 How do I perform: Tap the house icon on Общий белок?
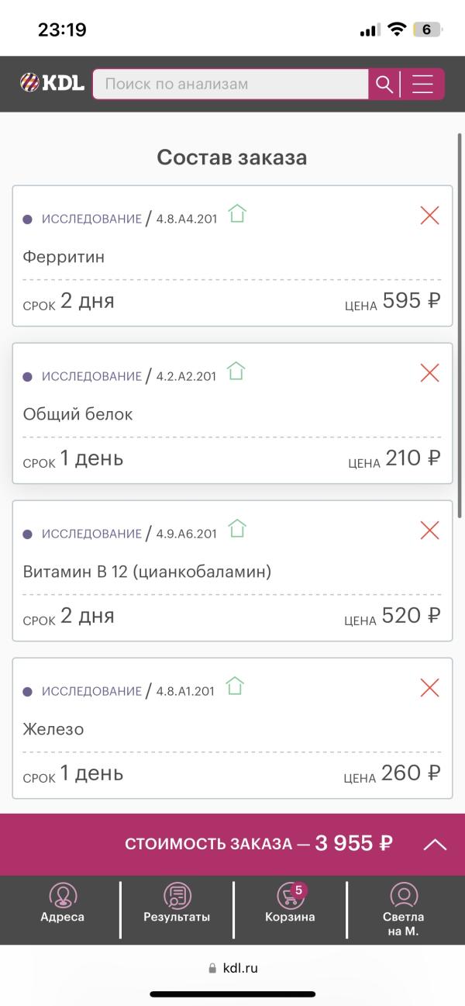click(x=236, y=371)
